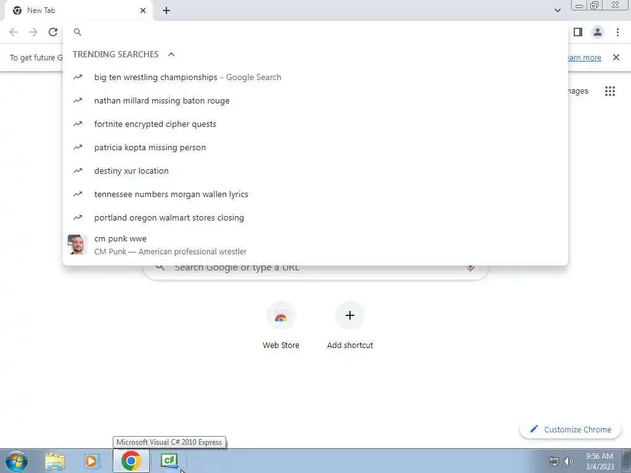Click the voice search microphone
The width and height of the screenshot is (631, 473).
click(x=470, y=269)
